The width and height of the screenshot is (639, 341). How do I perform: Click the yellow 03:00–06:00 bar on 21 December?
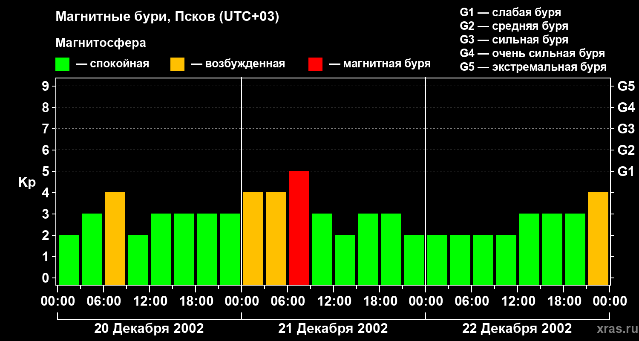[276, 238]
